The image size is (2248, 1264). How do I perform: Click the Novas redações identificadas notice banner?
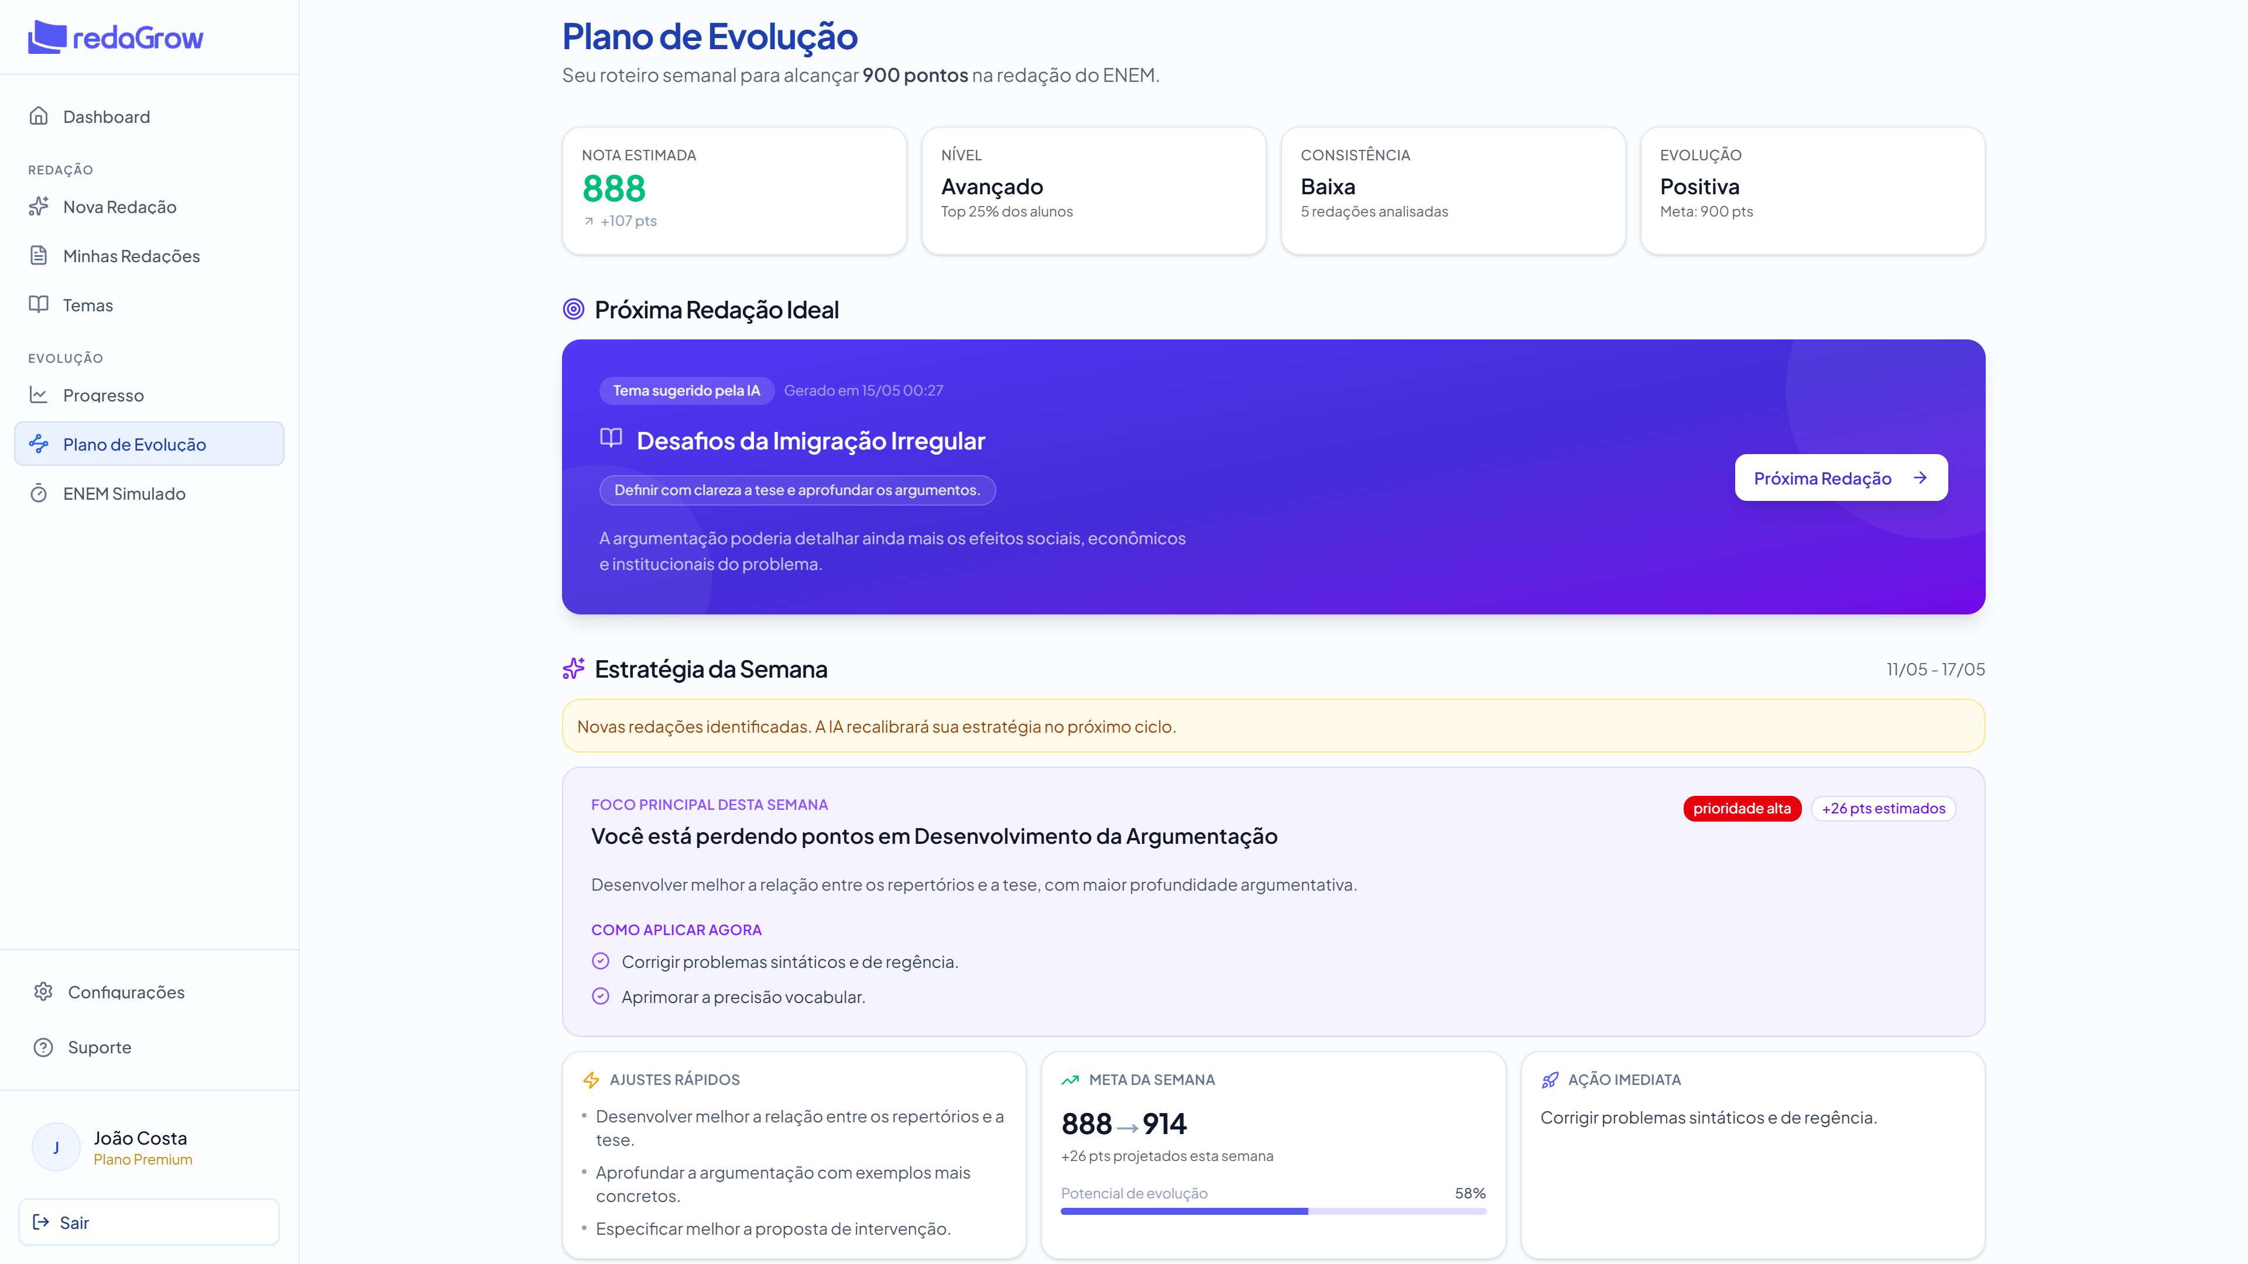click(1273, 726)
